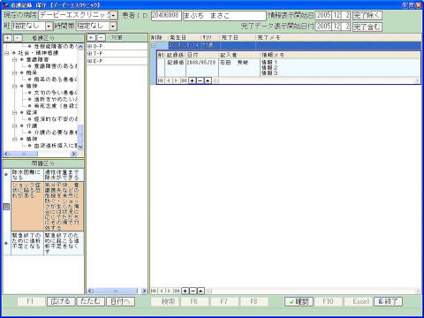
Task: Click the plus button in 対策 panel header
Action: coord(91,37)
